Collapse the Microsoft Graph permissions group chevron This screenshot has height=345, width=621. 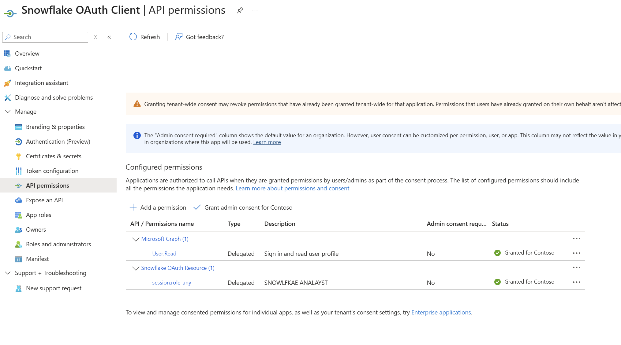click(x=136, y=239)
